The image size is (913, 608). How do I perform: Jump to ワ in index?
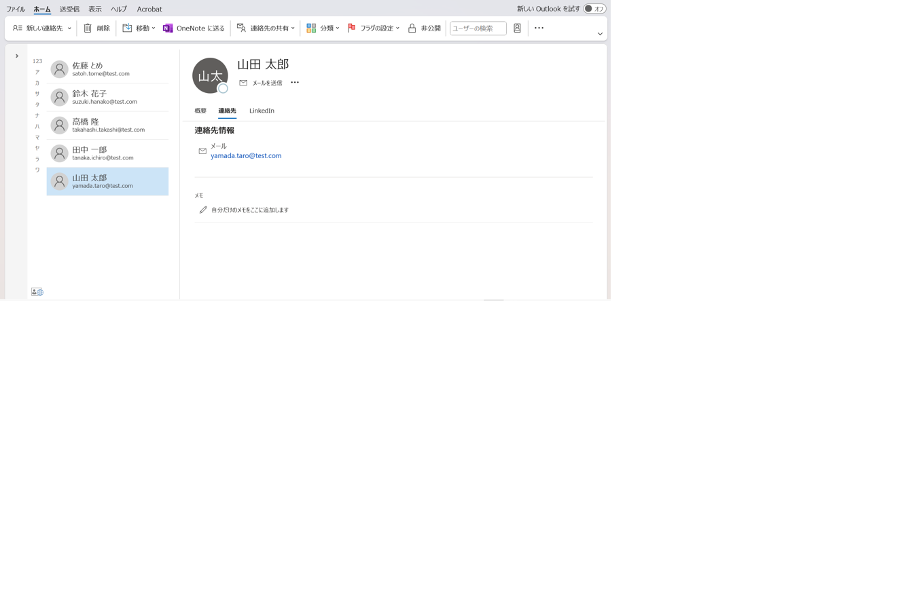[37, 170]
